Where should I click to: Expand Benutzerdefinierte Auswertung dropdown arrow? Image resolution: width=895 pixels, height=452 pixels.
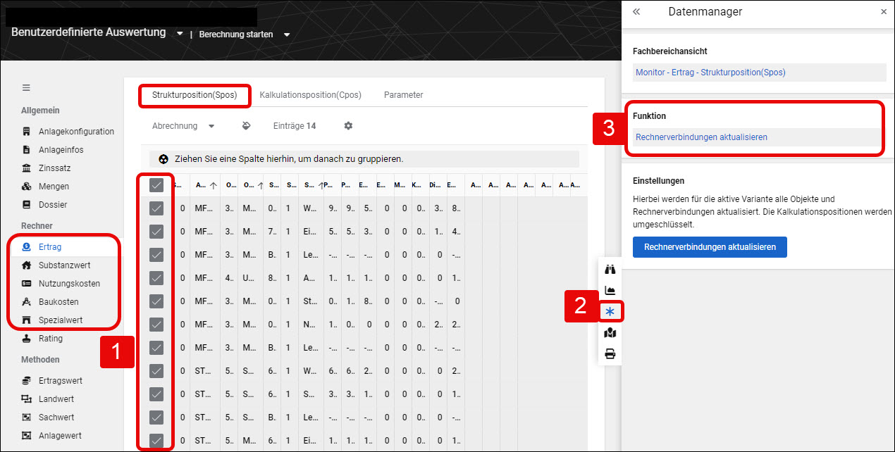(180, 34)
